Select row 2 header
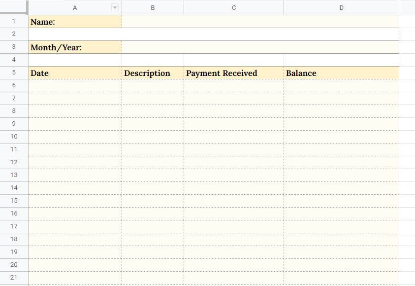 (x=14, y=34)
